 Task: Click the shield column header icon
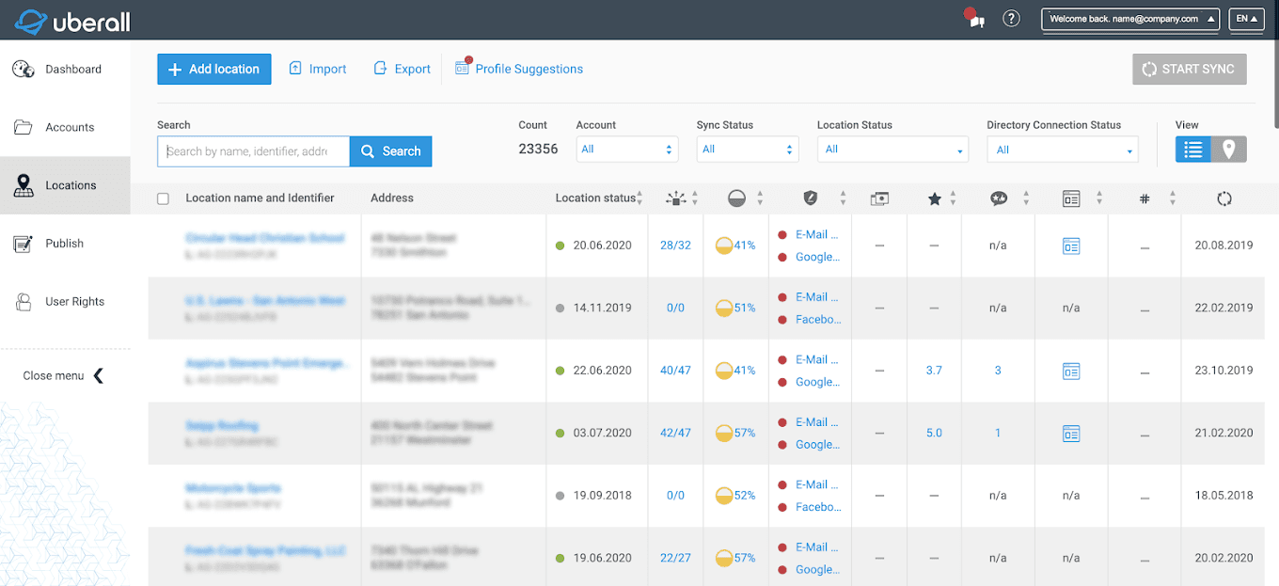point(811,198)
